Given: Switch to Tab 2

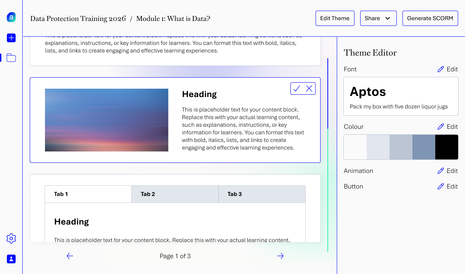Looking at the screenshot, I should coord(175,194).
